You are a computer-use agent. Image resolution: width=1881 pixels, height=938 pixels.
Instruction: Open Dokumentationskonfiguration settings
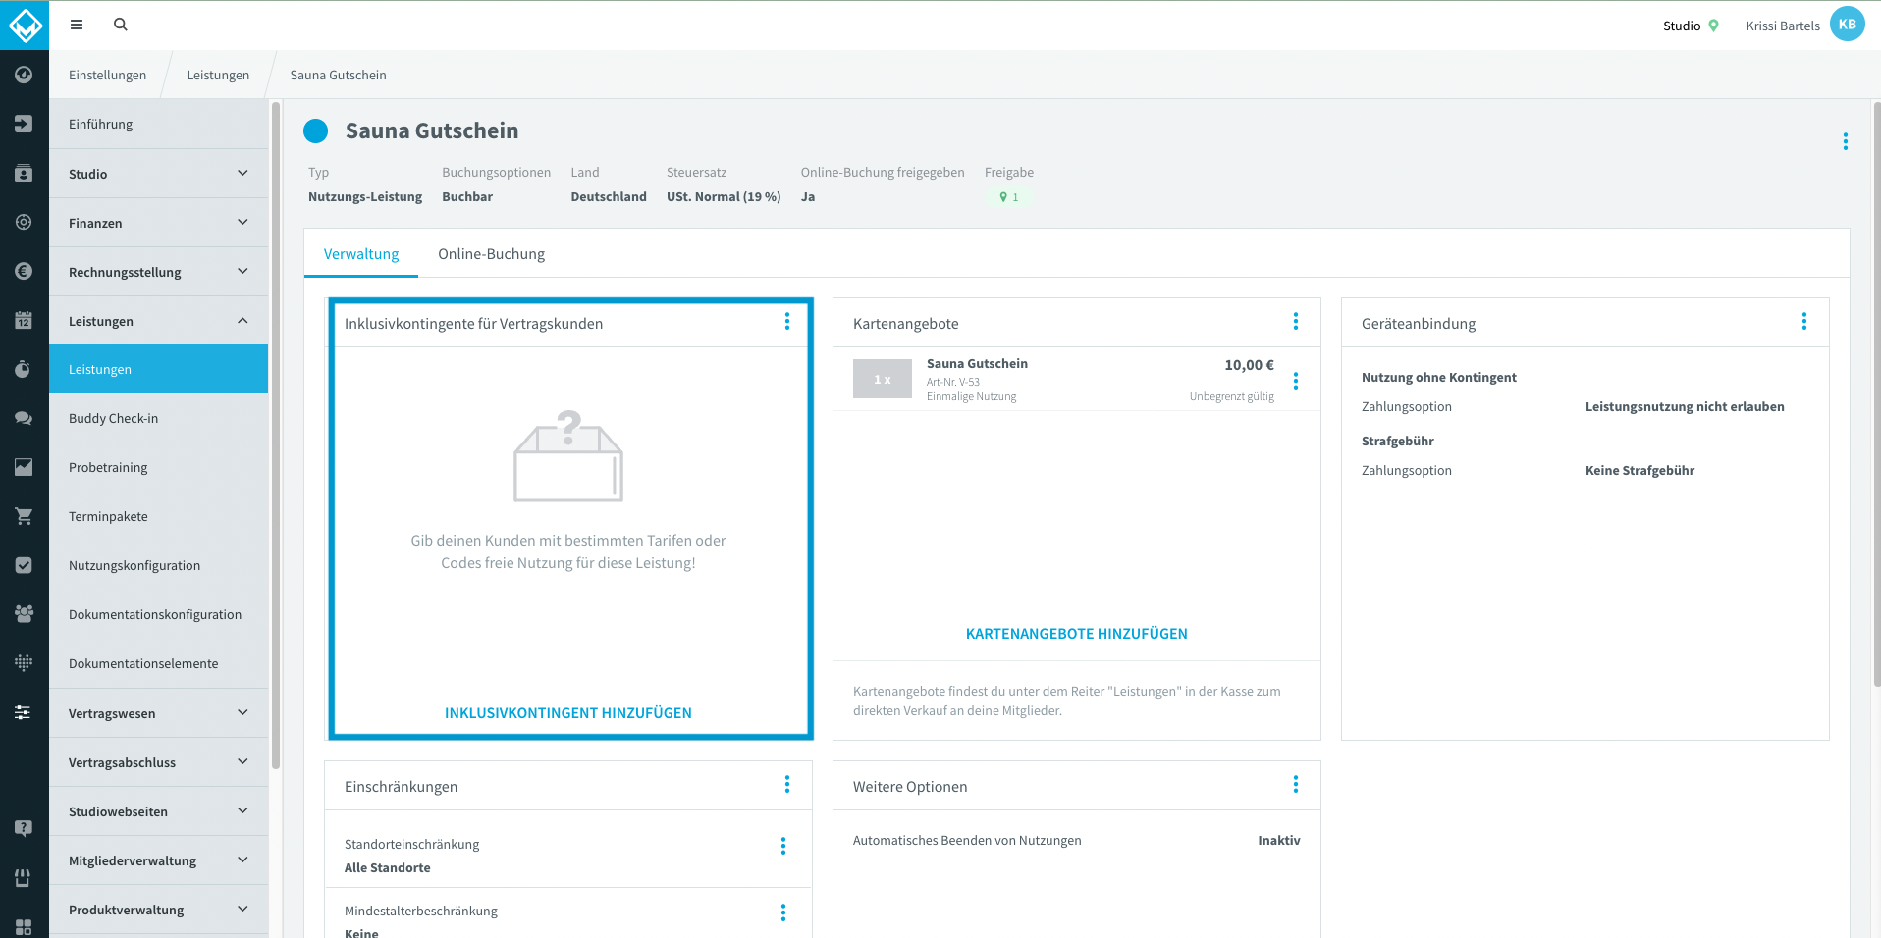click(x=158, y=614)
